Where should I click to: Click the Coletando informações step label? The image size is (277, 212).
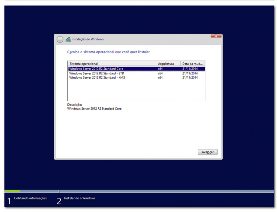point(30,198)
